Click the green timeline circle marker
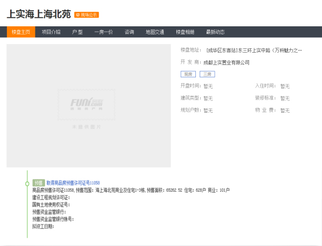The image size is (322, 246). click(27, 183)
